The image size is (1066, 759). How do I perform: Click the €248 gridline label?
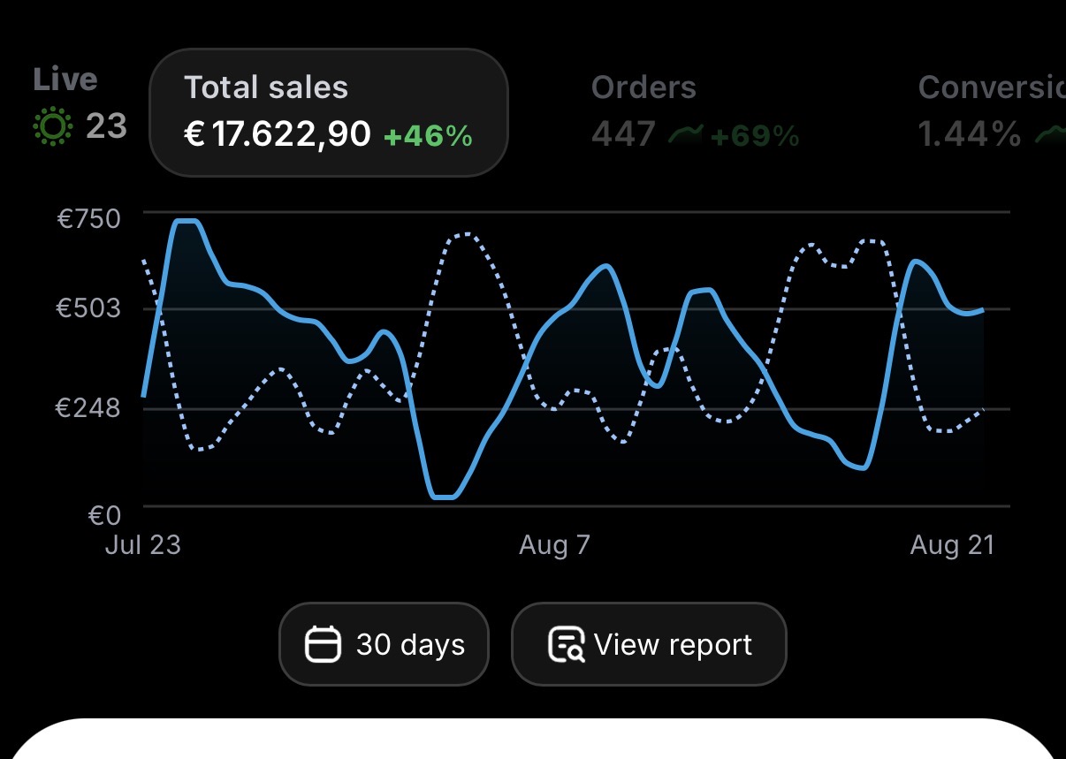coord(88,408)
